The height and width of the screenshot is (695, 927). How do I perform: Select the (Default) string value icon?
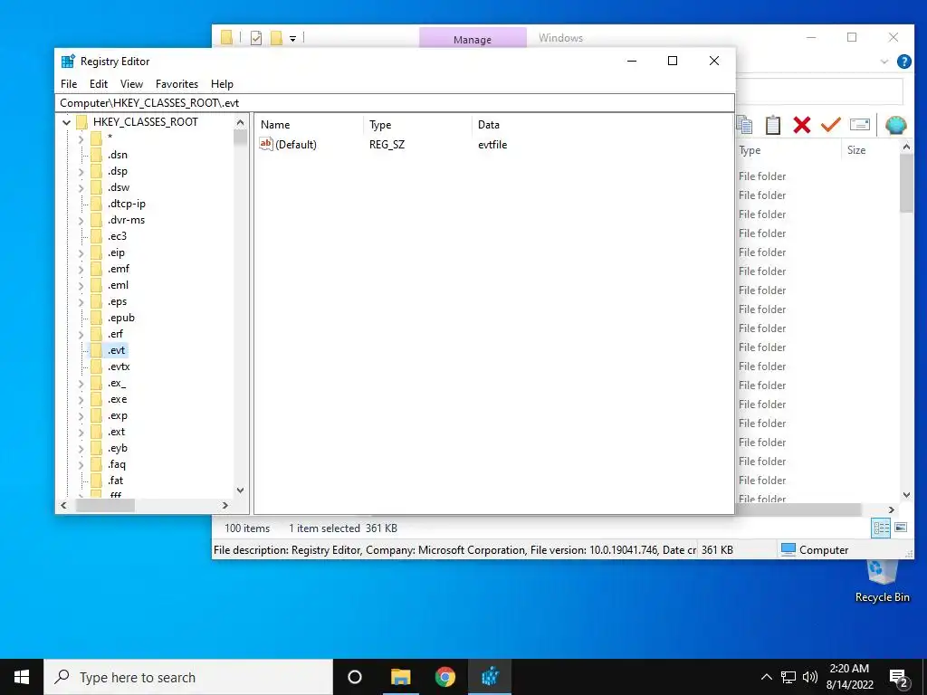266,144
